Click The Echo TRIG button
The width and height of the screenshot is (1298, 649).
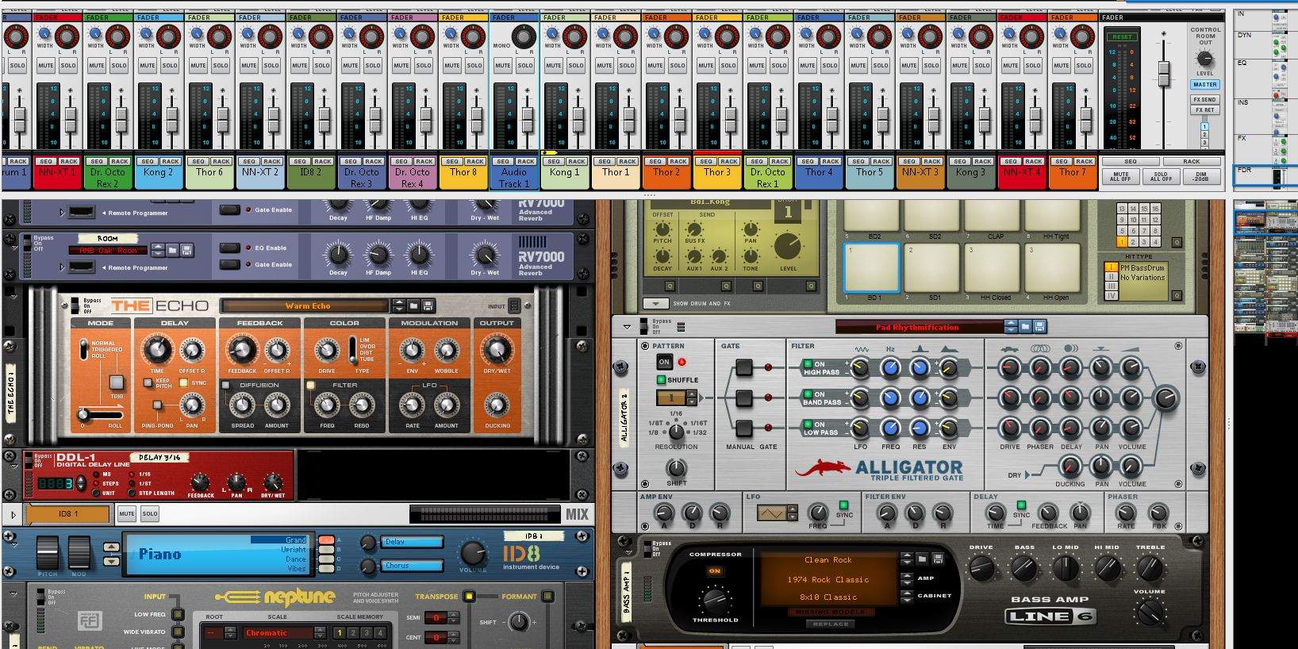pos(117,382)
